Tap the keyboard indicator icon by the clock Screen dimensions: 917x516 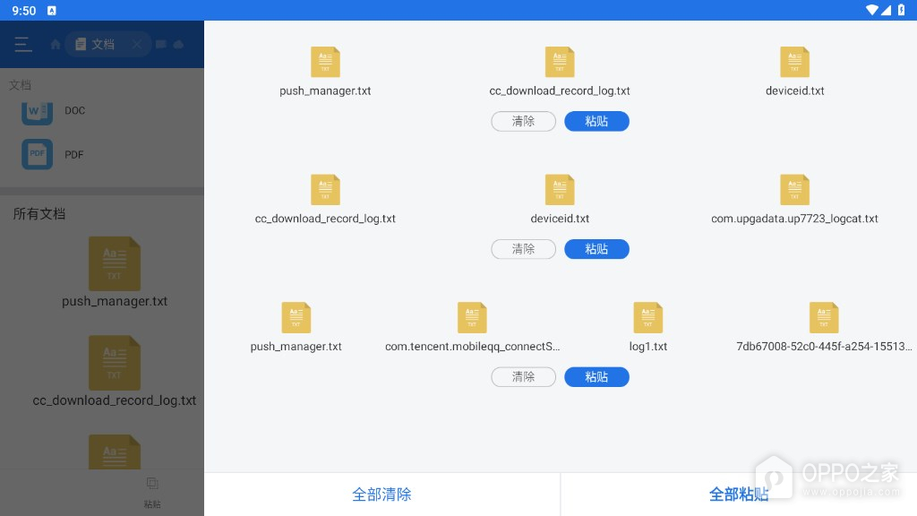pos(51,11)
